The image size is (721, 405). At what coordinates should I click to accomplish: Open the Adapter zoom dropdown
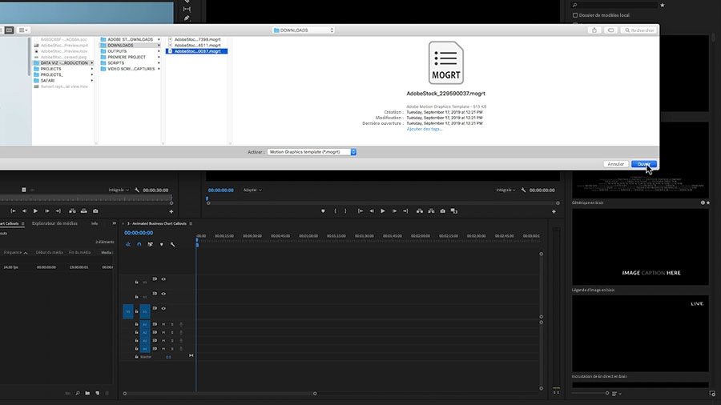pos(252,190)
